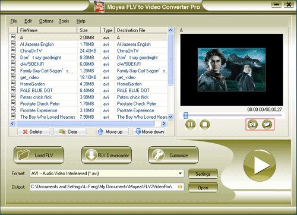Select the ChinaOnTV file name
The width and height of the screenshot is (297, 215).
click(x=31, y=51)
